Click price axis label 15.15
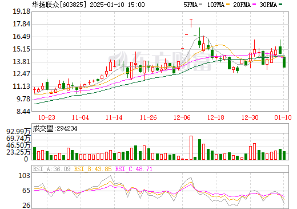The image size is (297, 209). coord(21,49)
